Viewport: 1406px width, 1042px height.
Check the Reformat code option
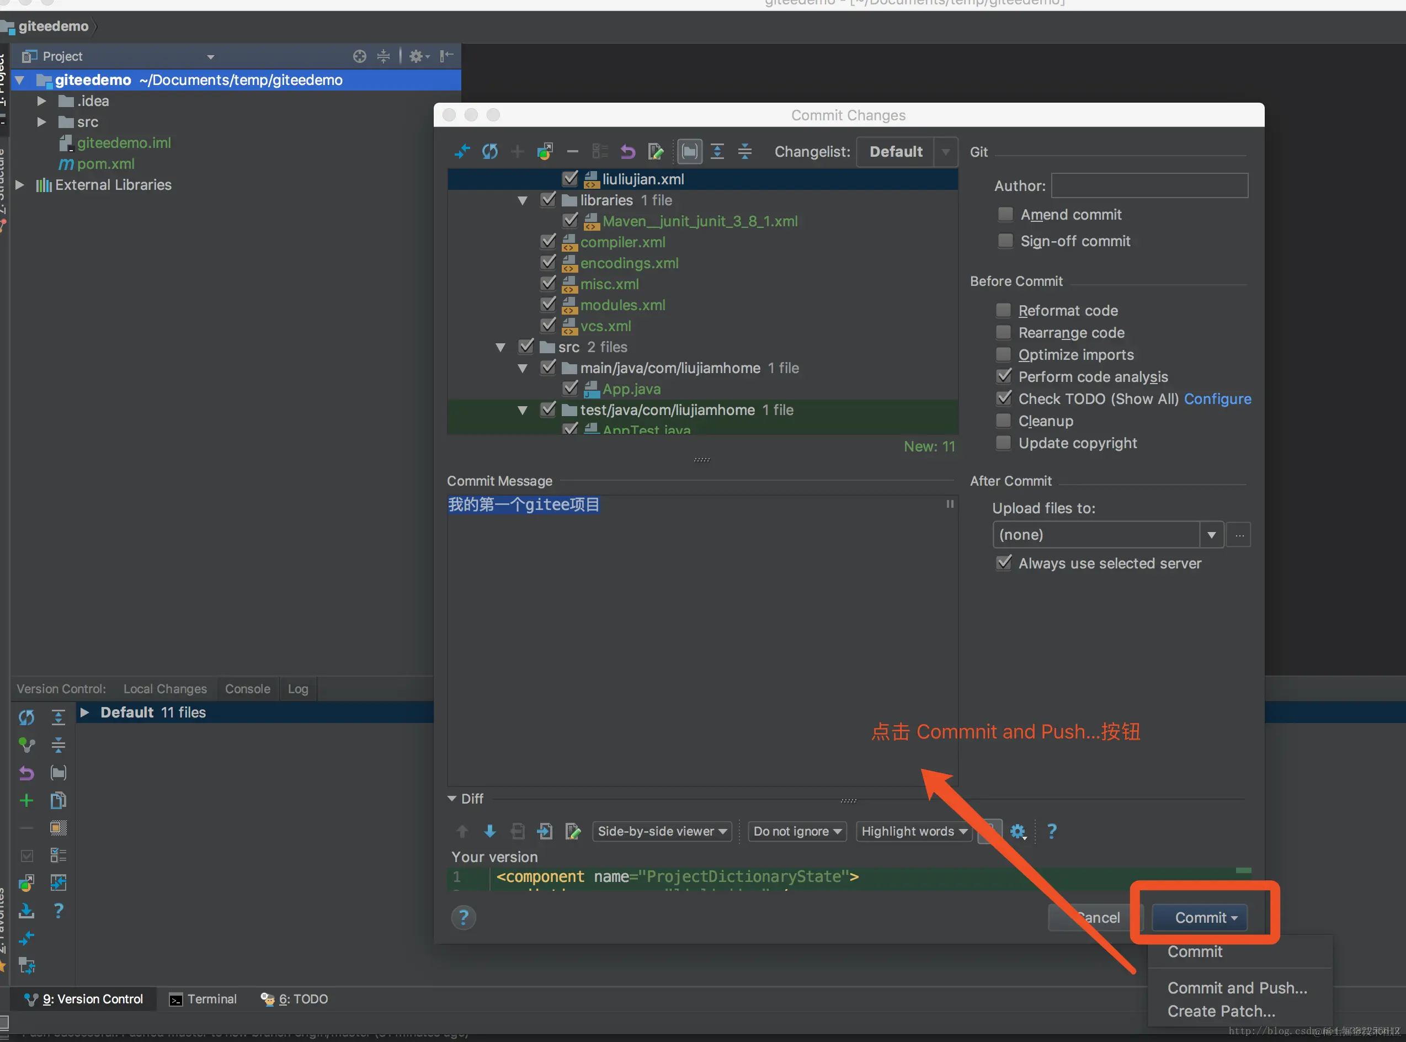point(1003,310)
